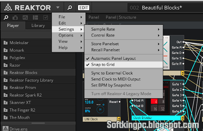Screen dimensions: 203x131
Task: Toggle the EDIT mode button
Action: [84, 8]
